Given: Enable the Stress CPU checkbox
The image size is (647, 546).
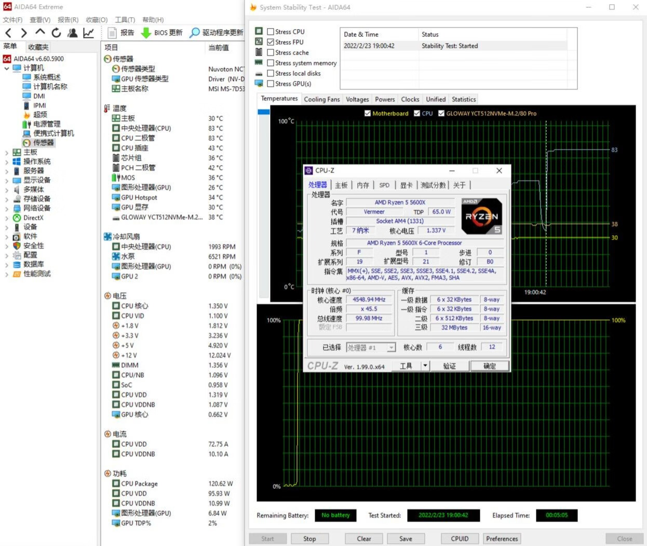Looking at the screenshot, I should coord(271,32).
